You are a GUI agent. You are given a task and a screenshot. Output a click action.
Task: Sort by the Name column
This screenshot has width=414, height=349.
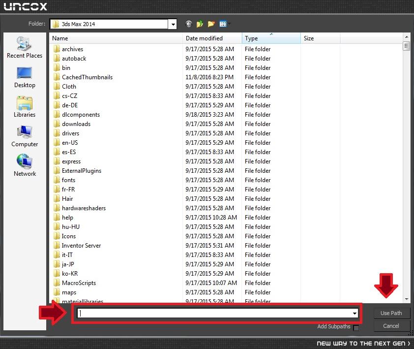pos(116,38)
